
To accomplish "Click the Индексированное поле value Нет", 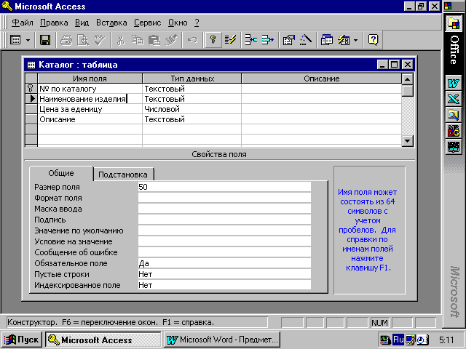I will 224,285.
